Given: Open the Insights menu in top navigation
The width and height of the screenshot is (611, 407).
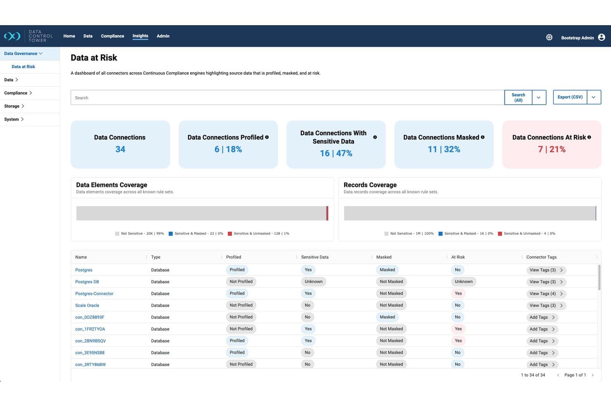Looking at the screenshot, I should [x=140, y=36].
